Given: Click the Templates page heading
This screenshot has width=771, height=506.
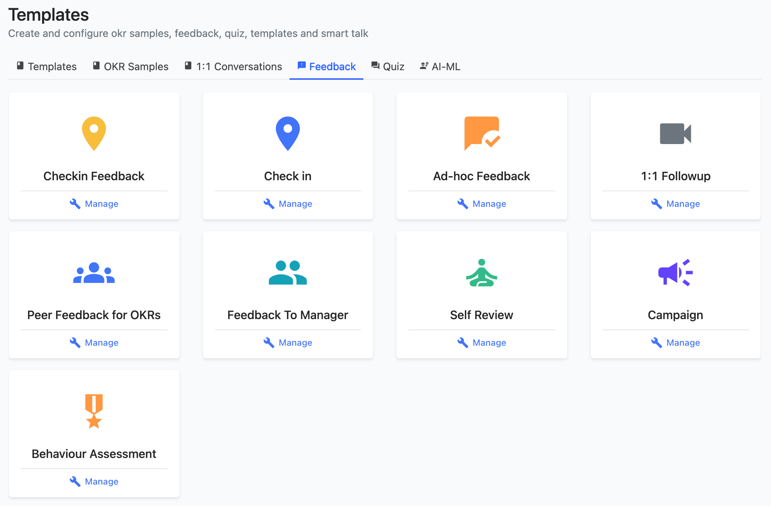Looking at the screenshot, I should [x=48, y=15].
